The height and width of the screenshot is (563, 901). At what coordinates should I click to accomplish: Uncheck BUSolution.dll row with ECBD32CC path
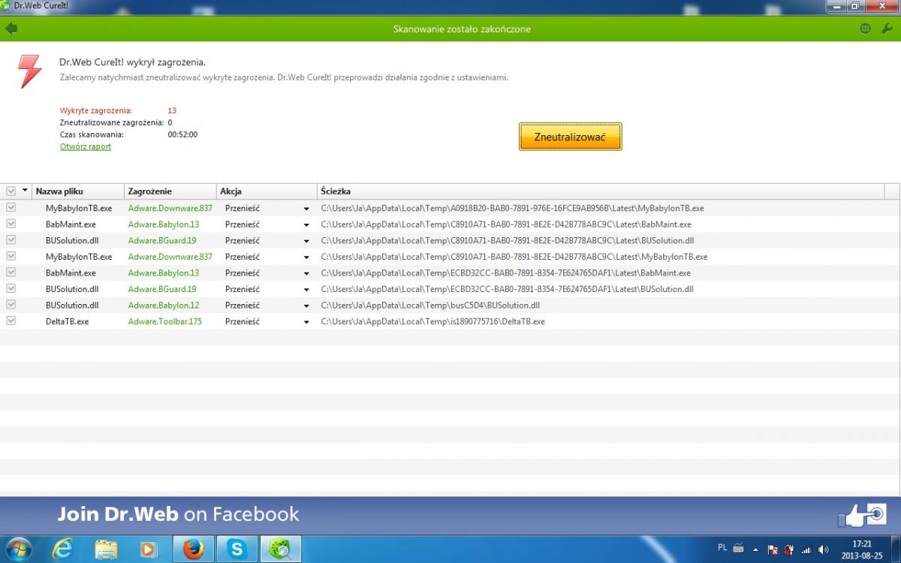tap(11, 288)
